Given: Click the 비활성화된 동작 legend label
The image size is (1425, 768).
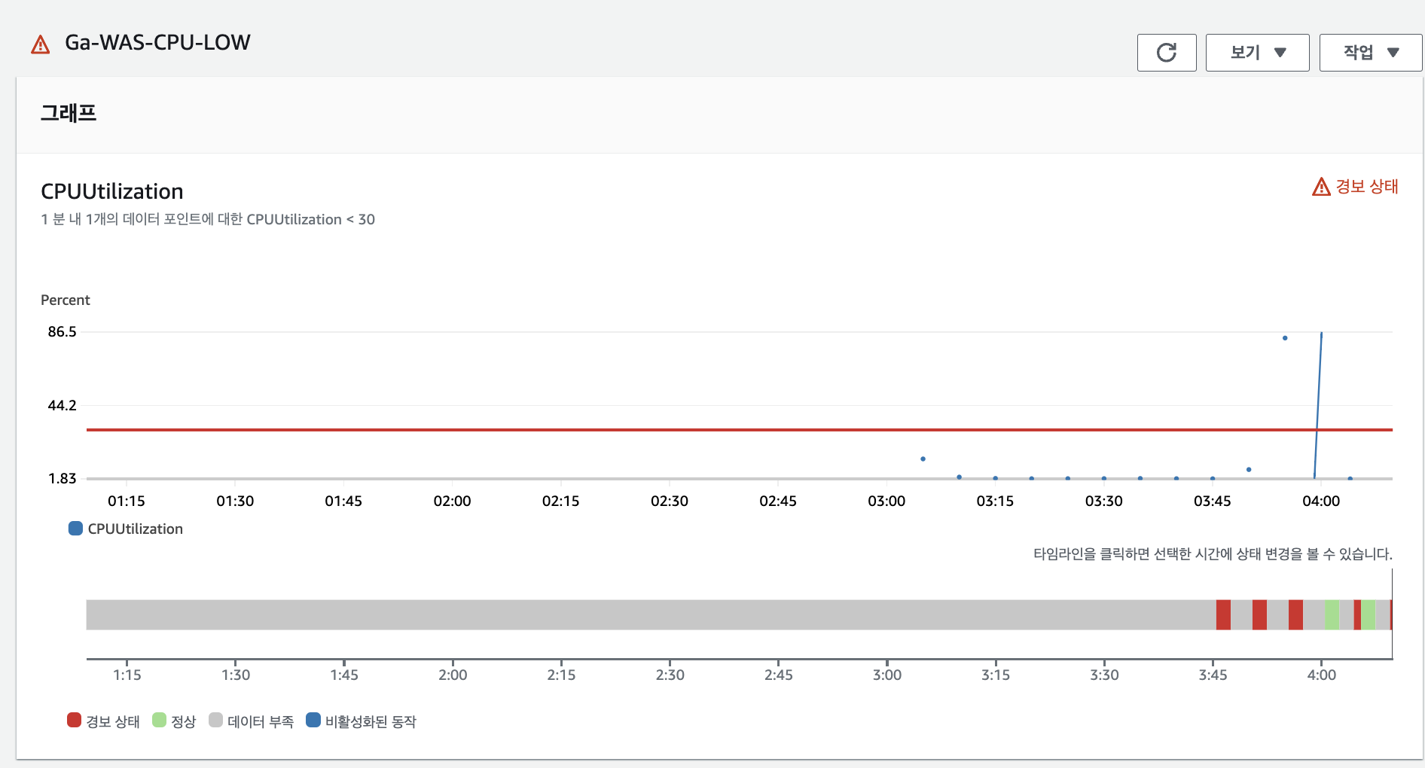Looking at the screenshot, I should tap(371, 721).
